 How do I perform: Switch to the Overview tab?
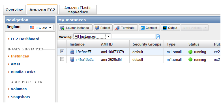point(14,10)
